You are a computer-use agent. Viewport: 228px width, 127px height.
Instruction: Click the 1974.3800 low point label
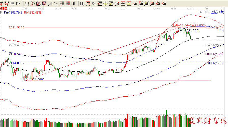pos(37,79)
